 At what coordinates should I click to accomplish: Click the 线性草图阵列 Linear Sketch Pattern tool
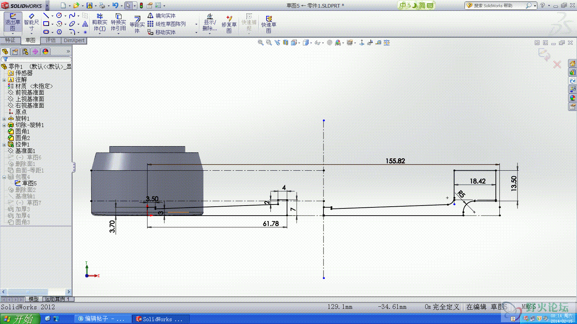(x=167, y=24)
